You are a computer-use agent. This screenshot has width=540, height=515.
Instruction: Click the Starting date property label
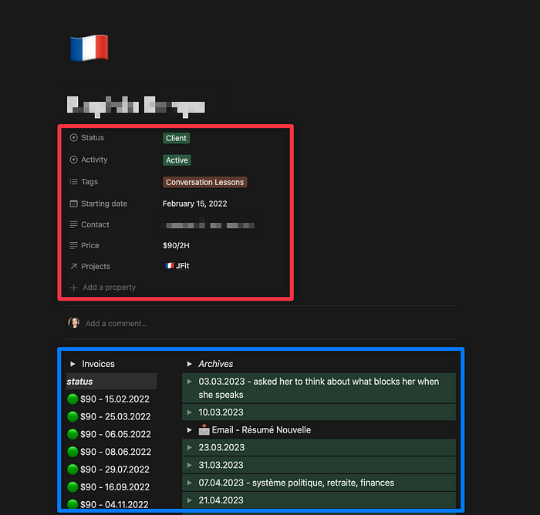(x=104, y=204)
